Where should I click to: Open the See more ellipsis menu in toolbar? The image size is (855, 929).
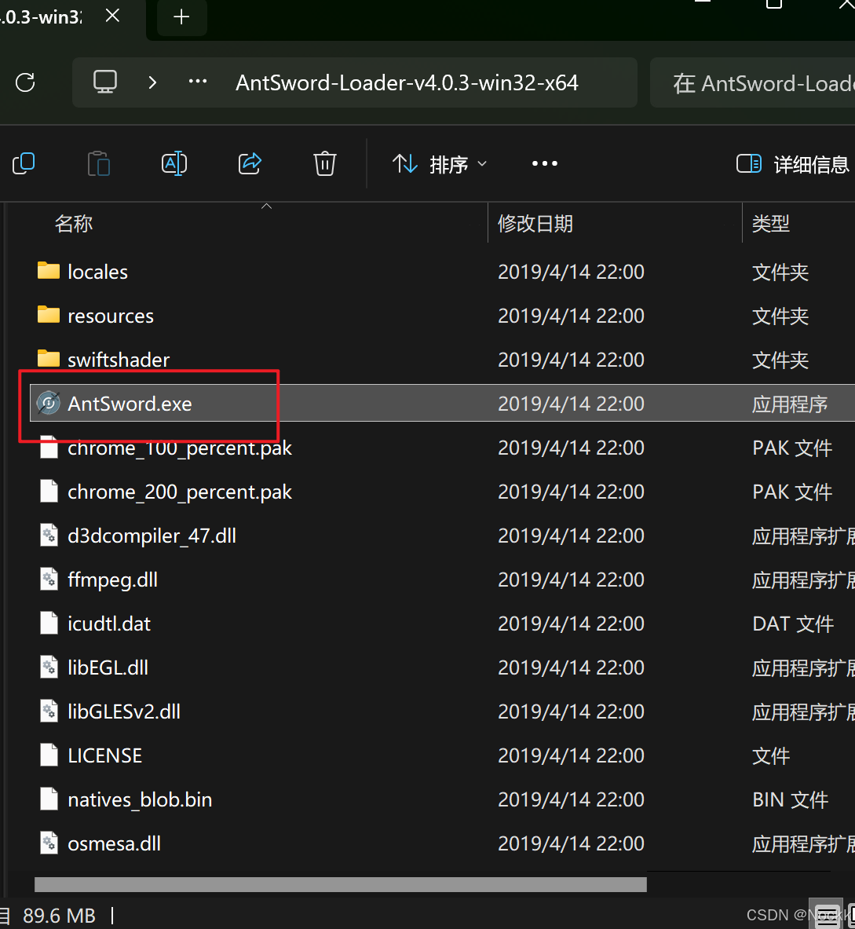pyautogui.click(x=544, y=163)
